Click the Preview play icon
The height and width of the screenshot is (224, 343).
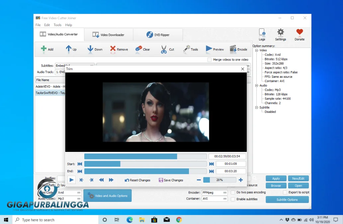209,49
